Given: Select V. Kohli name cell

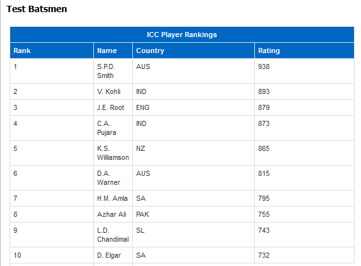Looking at the screenshot, I should pyautogui.click(x=113, y=91).
